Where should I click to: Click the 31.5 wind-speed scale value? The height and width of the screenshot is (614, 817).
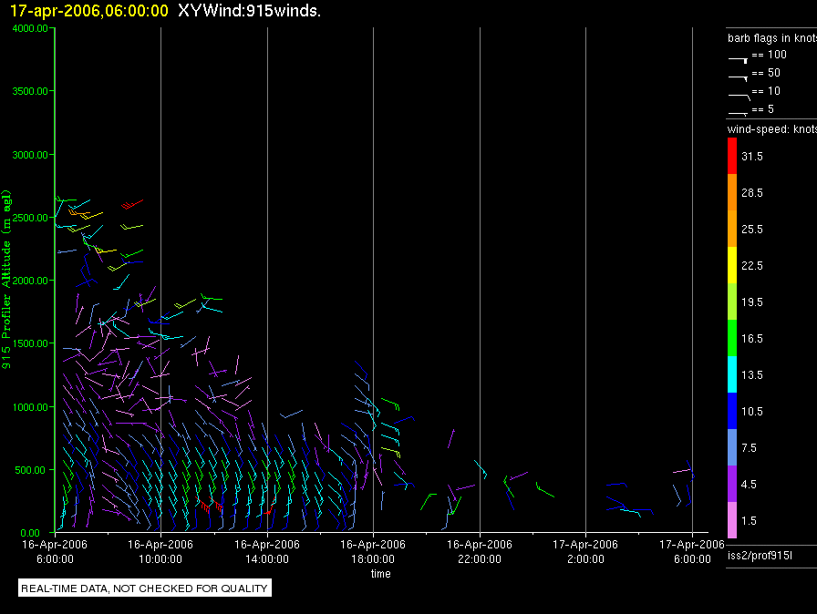[752, 157]
